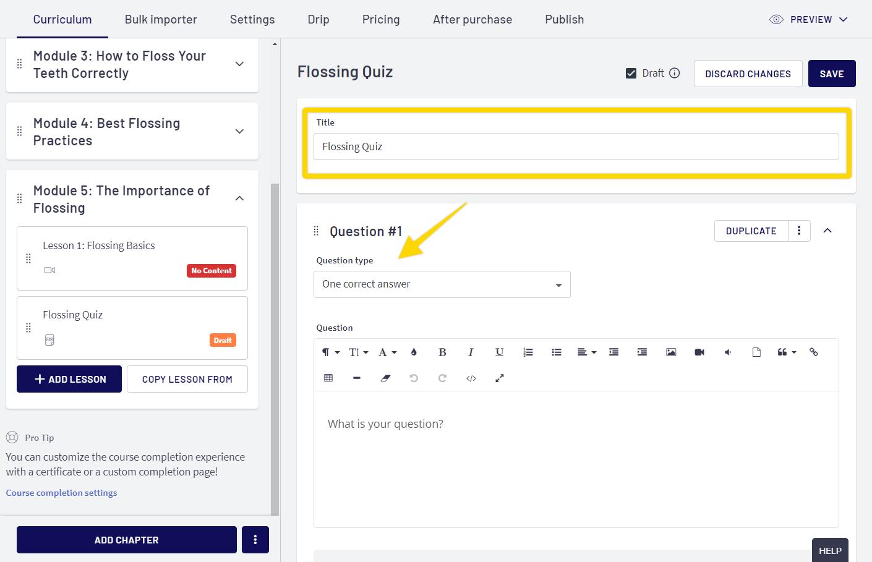Select Lesson 1: Flossing Basics
This screenshot has width=872, height=562.
(132, 258)
